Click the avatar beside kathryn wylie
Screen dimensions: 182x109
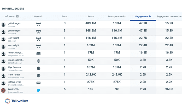point(3,83)
